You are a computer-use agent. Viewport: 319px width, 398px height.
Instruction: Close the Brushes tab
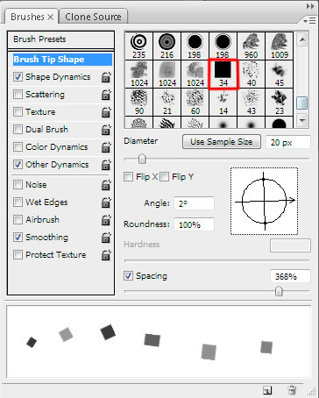51,18
